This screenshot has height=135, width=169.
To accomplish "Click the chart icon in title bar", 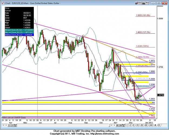I will [3, 3].
